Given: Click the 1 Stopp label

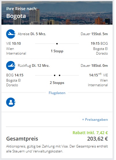Looking at the screenshot, I should 57,51.
